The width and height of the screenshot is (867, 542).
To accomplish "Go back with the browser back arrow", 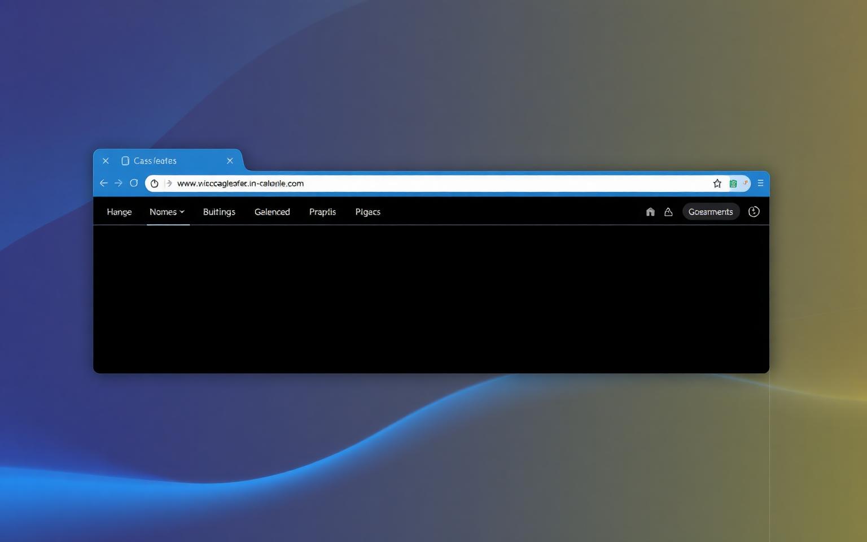I will [104, 183].
